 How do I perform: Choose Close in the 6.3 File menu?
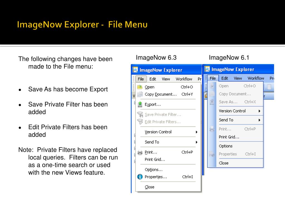pos(168,187)
